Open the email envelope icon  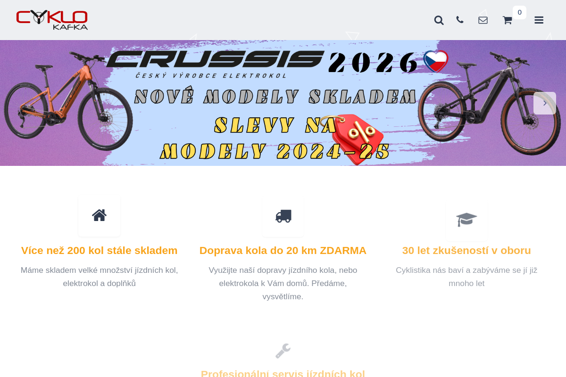pyautogui.click(x=483, y=20)
